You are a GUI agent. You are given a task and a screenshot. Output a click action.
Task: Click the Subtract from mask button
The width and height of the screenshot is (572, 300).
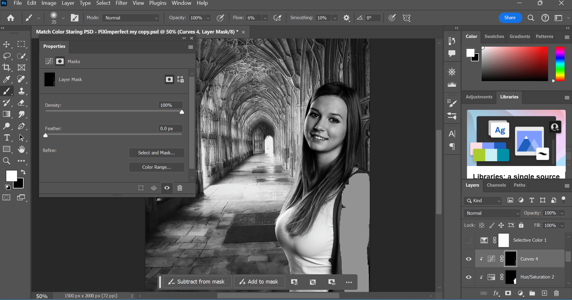coord(197,281)
